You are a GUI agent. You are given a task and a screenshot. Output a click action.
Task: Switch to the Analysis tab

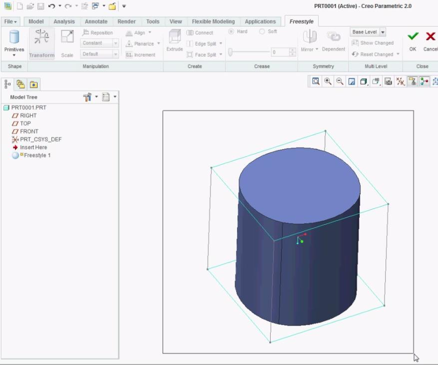pyautogui.click(x=64, y=21)
